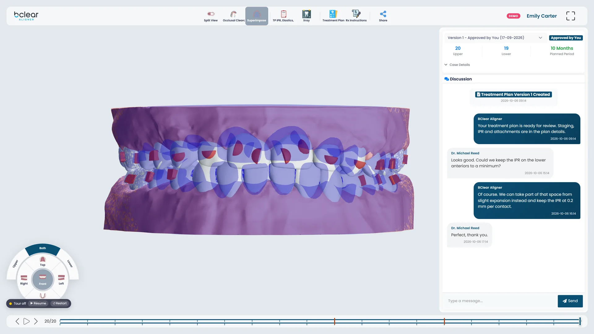Open the Version 1 dropdown

pyautogui.click(x=495, y=38)
